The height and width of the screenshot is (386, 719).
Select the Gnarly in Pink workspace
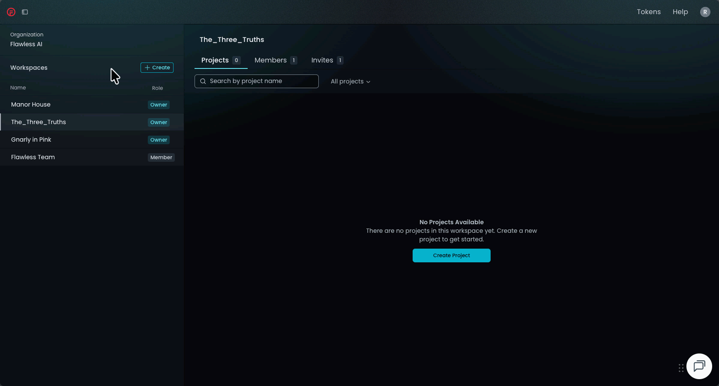pos(92,140)
